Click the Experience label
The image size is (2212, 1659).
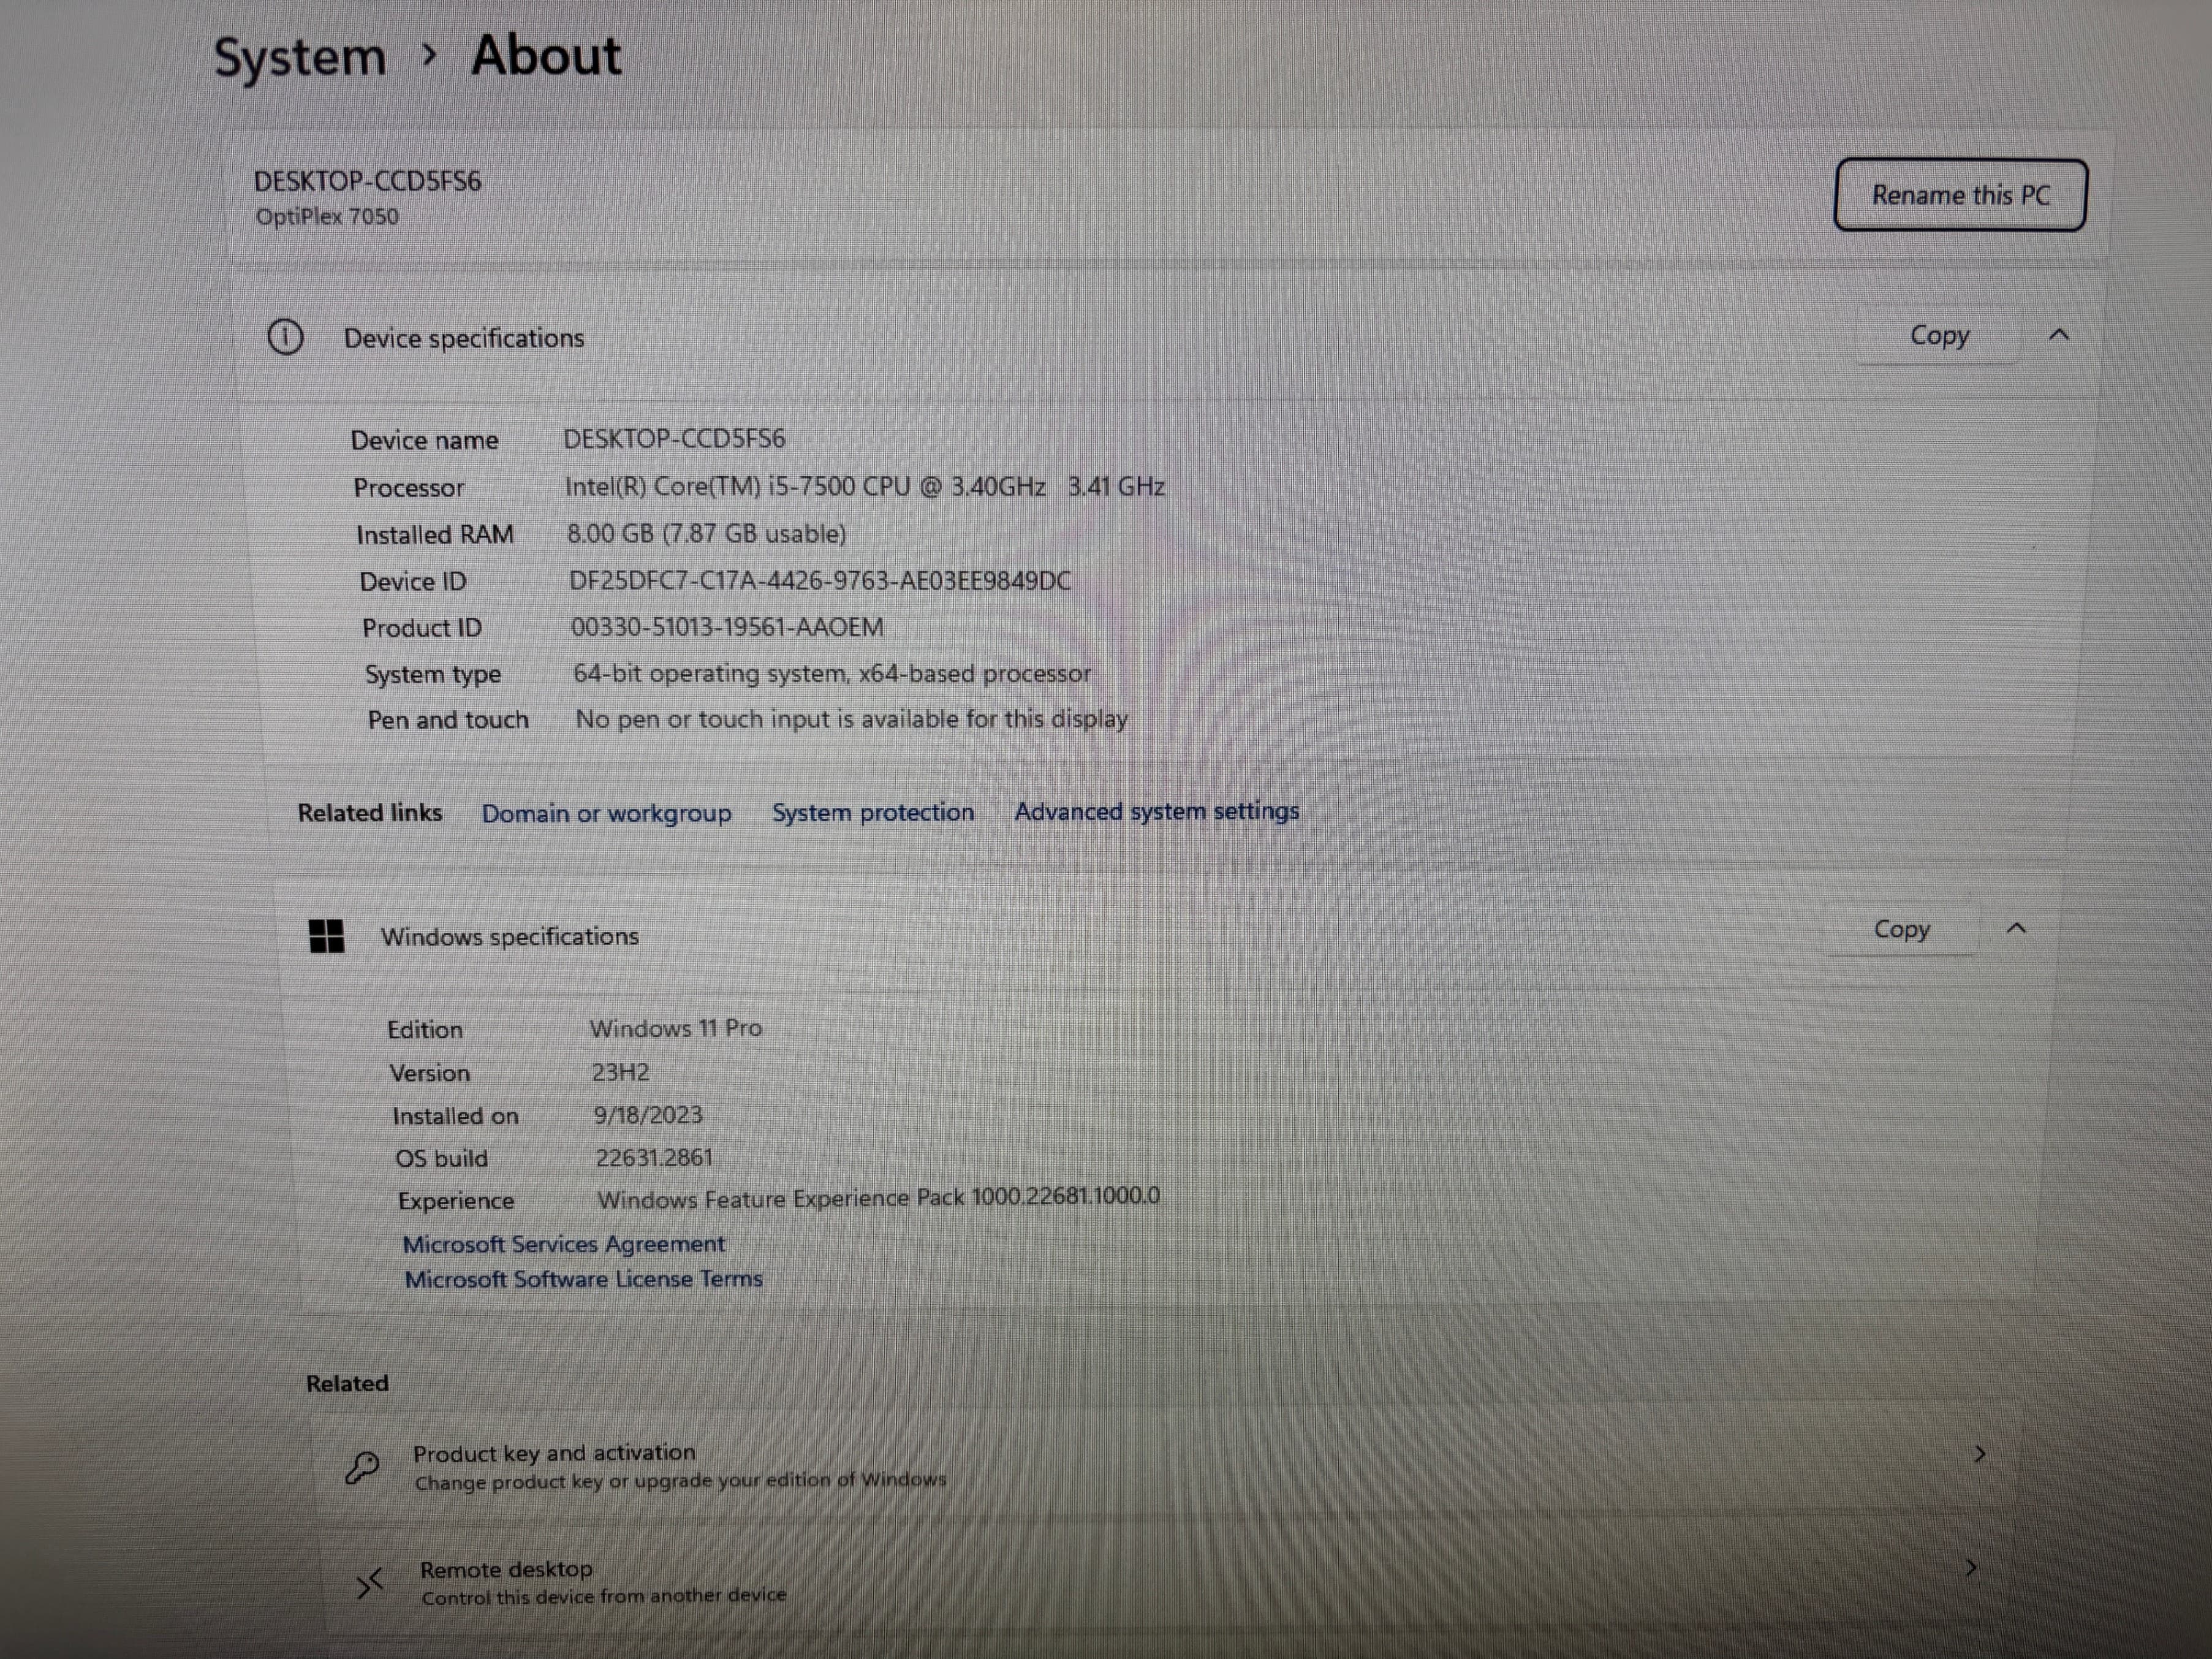pyautogui.click(x=456, y=1201)
